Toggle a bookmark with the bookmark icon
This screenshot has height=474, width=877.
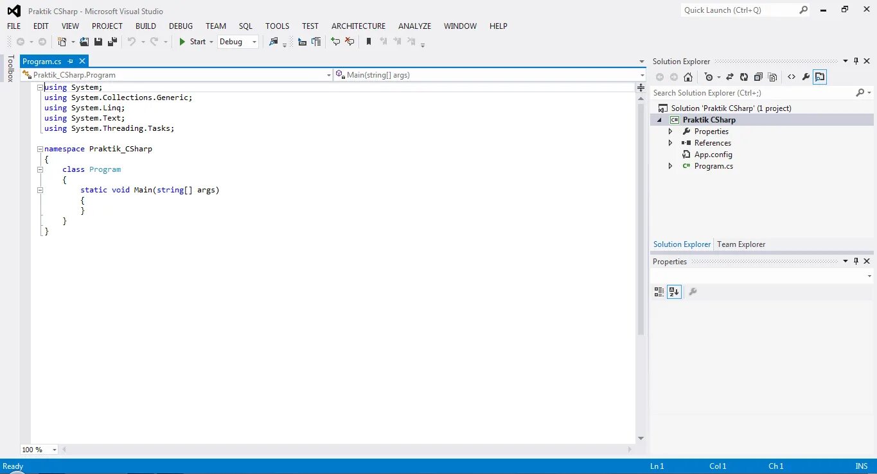tap(369, 42)
